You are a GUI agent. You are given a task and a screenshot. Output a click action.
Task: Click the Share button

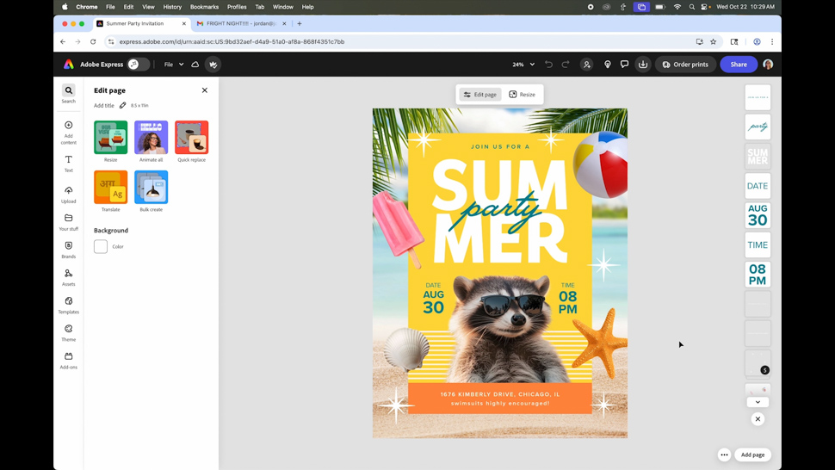tap(739, 65)
